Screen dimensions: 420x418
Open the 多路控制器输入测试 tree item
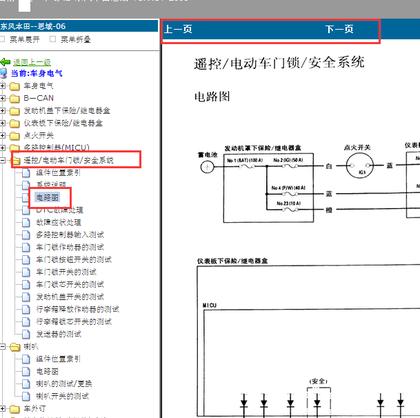tap(70, 235)
